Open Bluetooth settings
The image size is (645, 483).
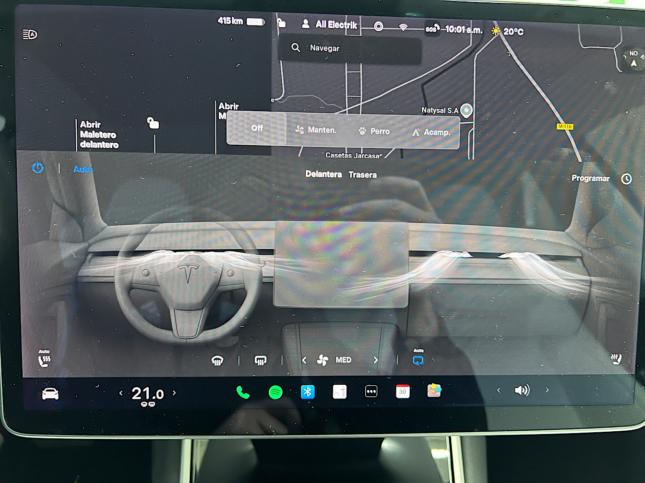pos(308,392)
